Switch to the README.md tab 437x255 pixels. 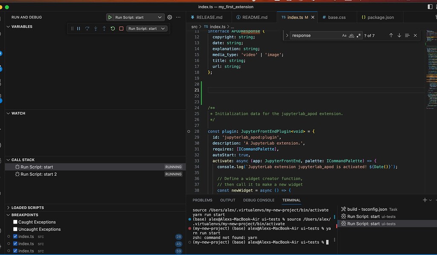(x=253, y=17)
